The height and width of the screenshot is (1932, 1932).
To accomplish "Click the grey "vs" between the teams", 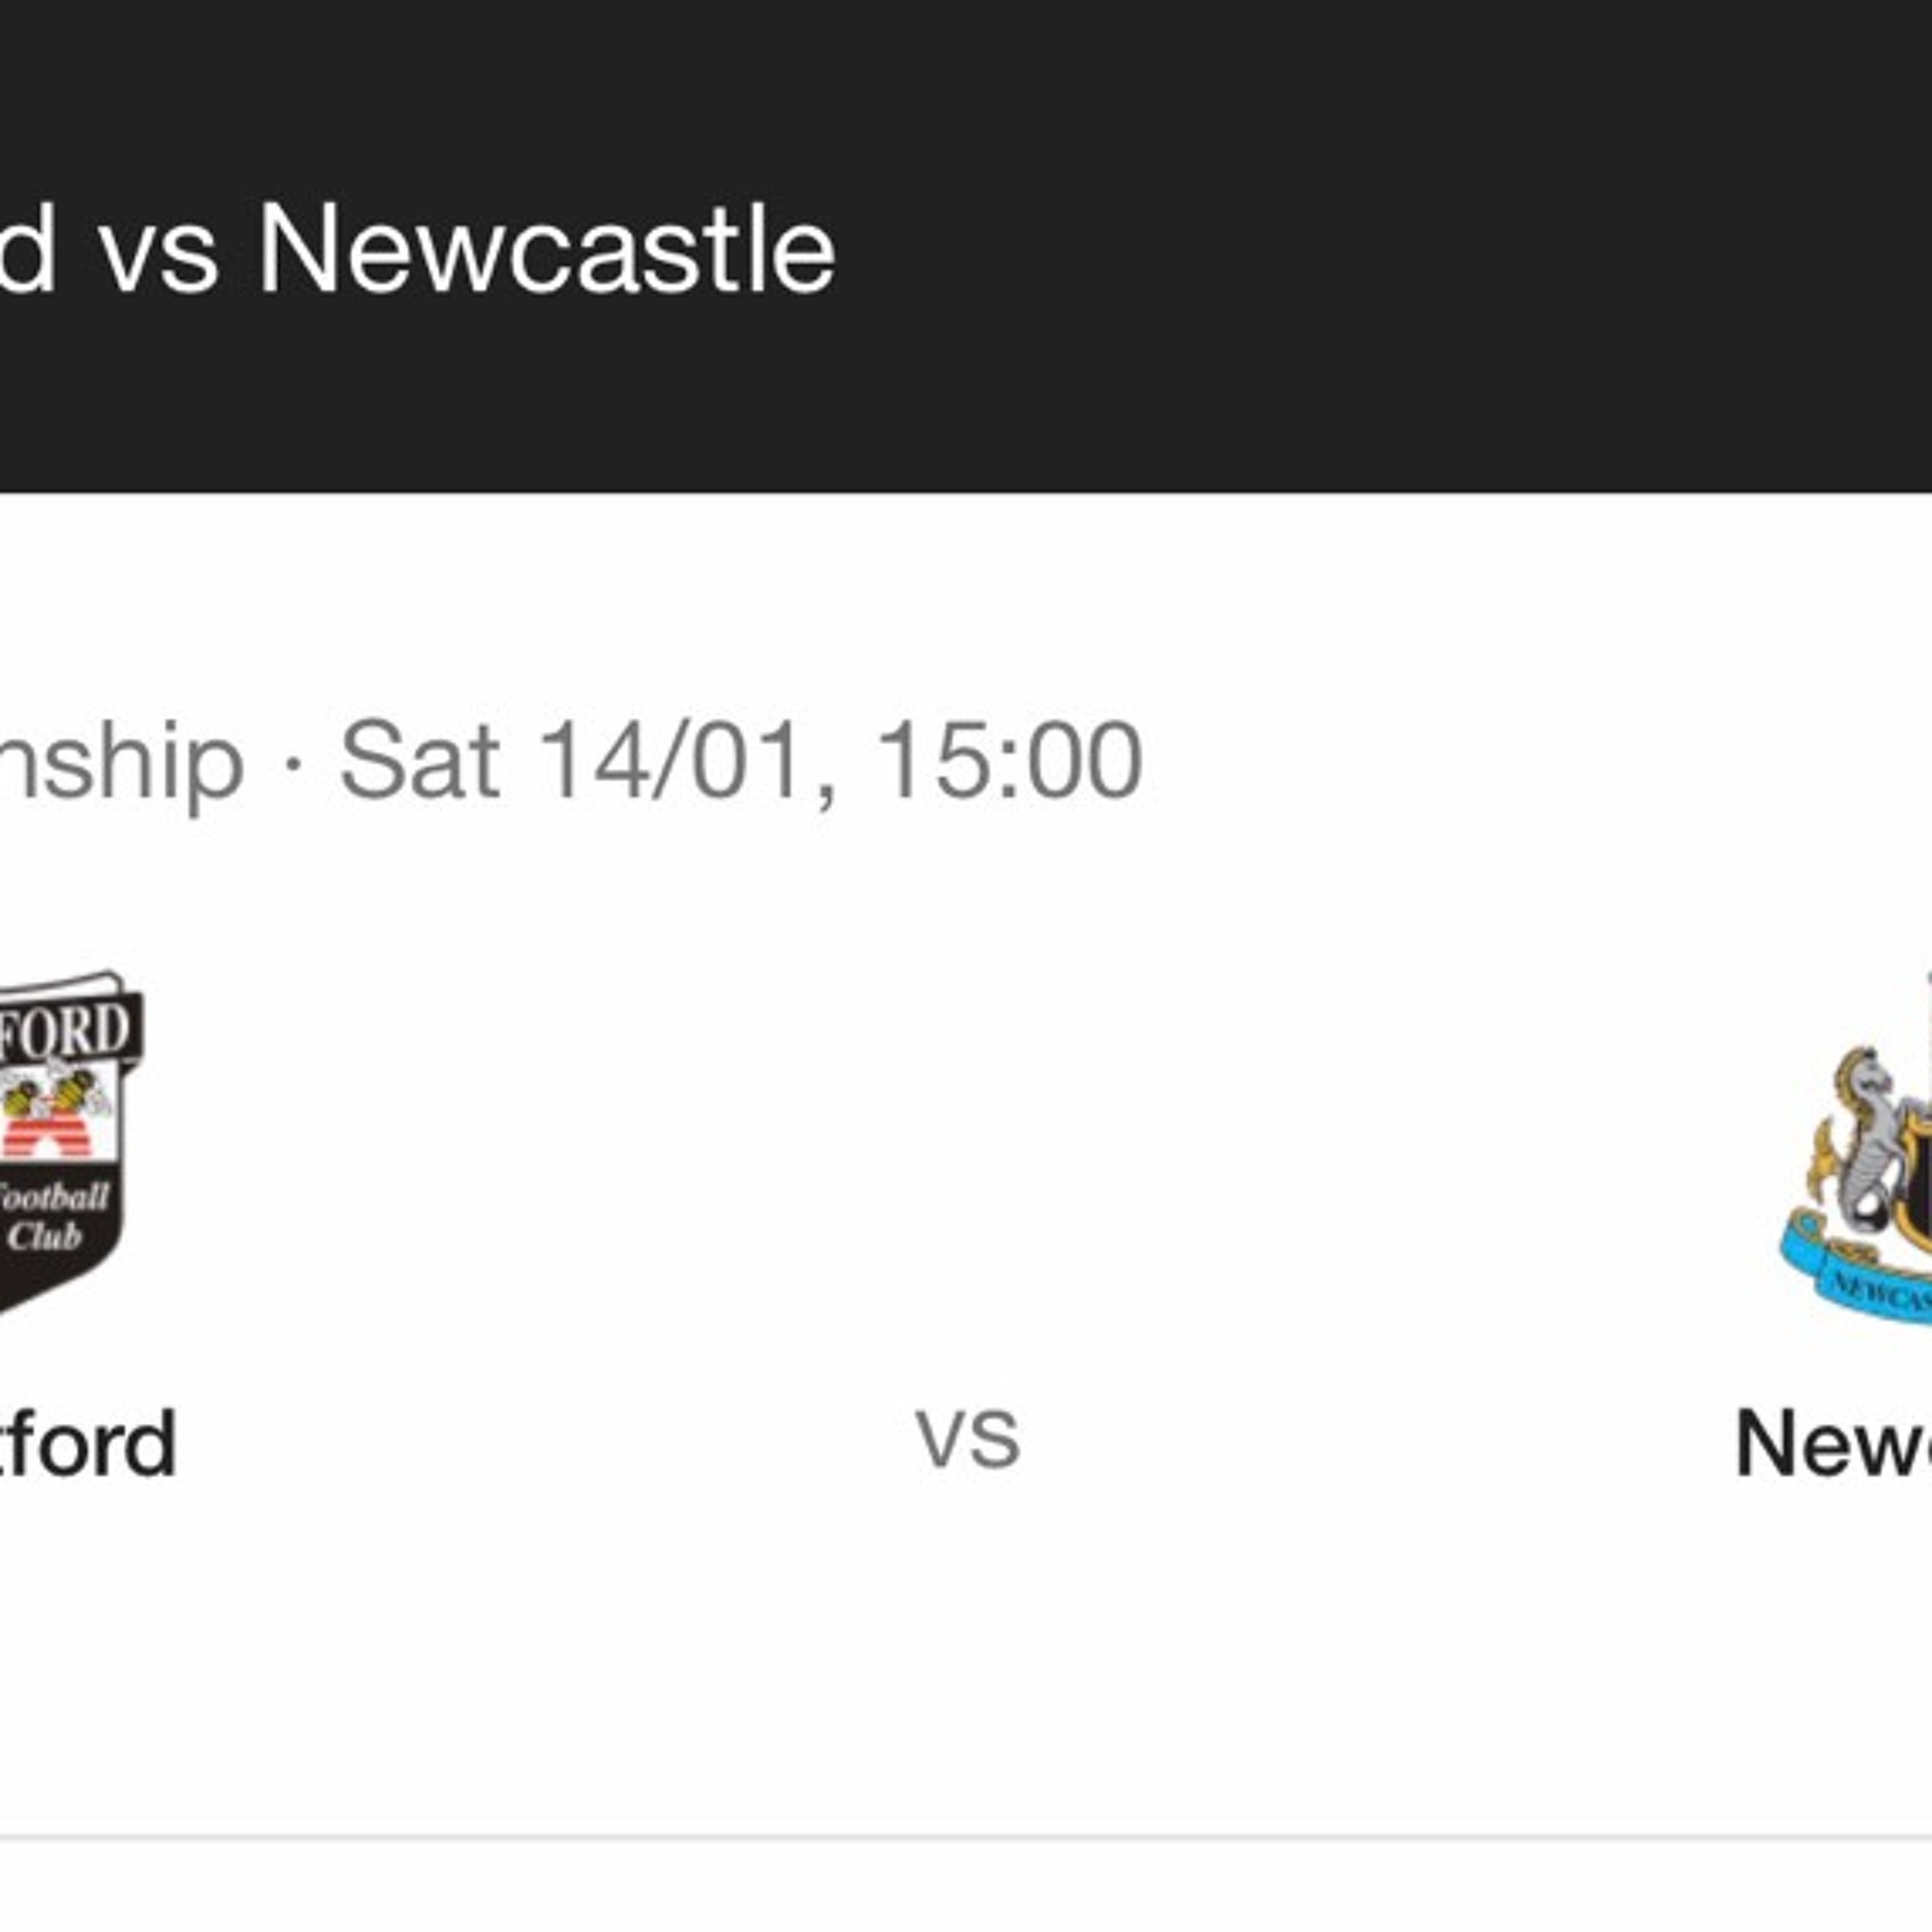I will [967, 1440].
